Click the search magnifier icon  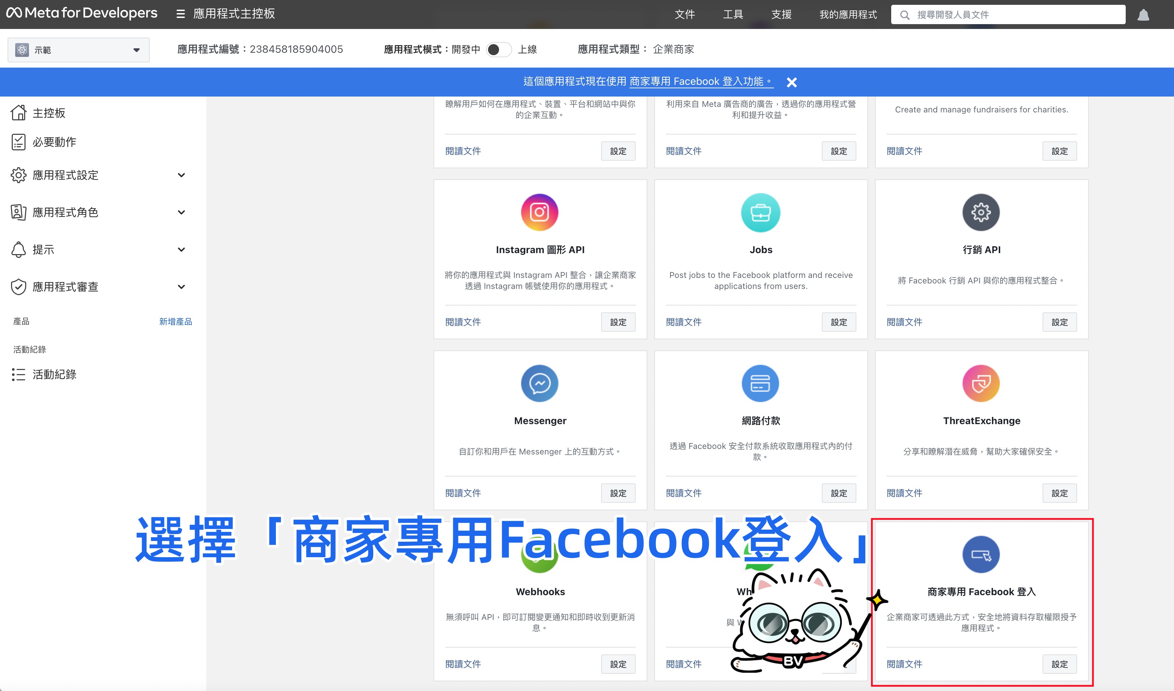point(905,15)
